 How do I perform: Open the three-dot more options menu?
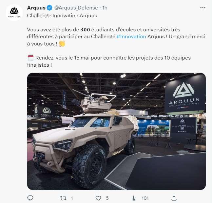(x=203, y=8)
